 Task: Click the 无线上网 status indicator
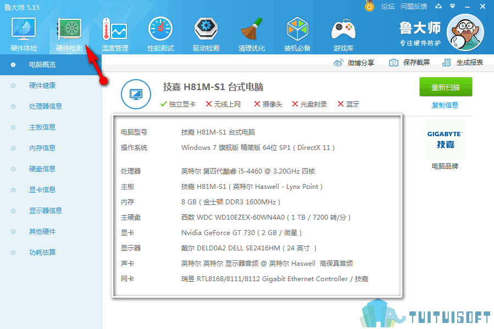pyautogui.click(x=223, y=104)
